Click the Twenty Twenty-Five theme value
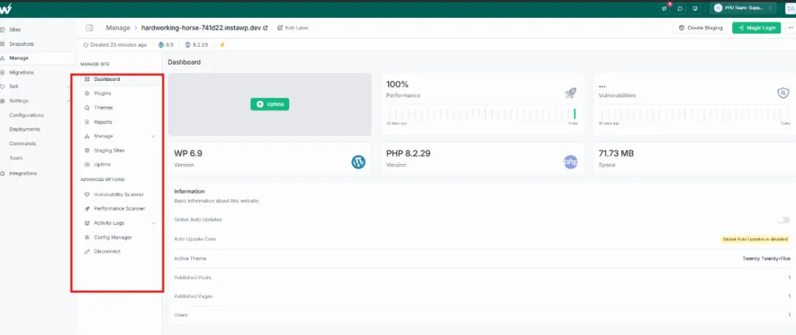 pos(766,259)
